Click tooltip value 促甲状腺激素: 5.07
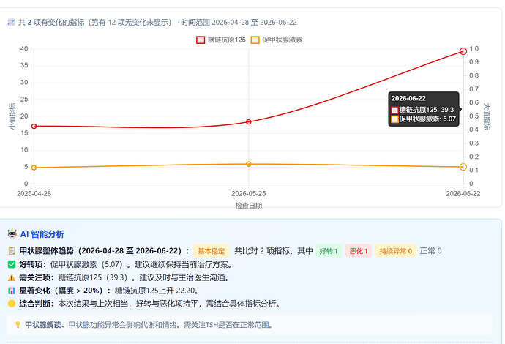This screenshot has width=505, height=344. (x=424, y=119)
